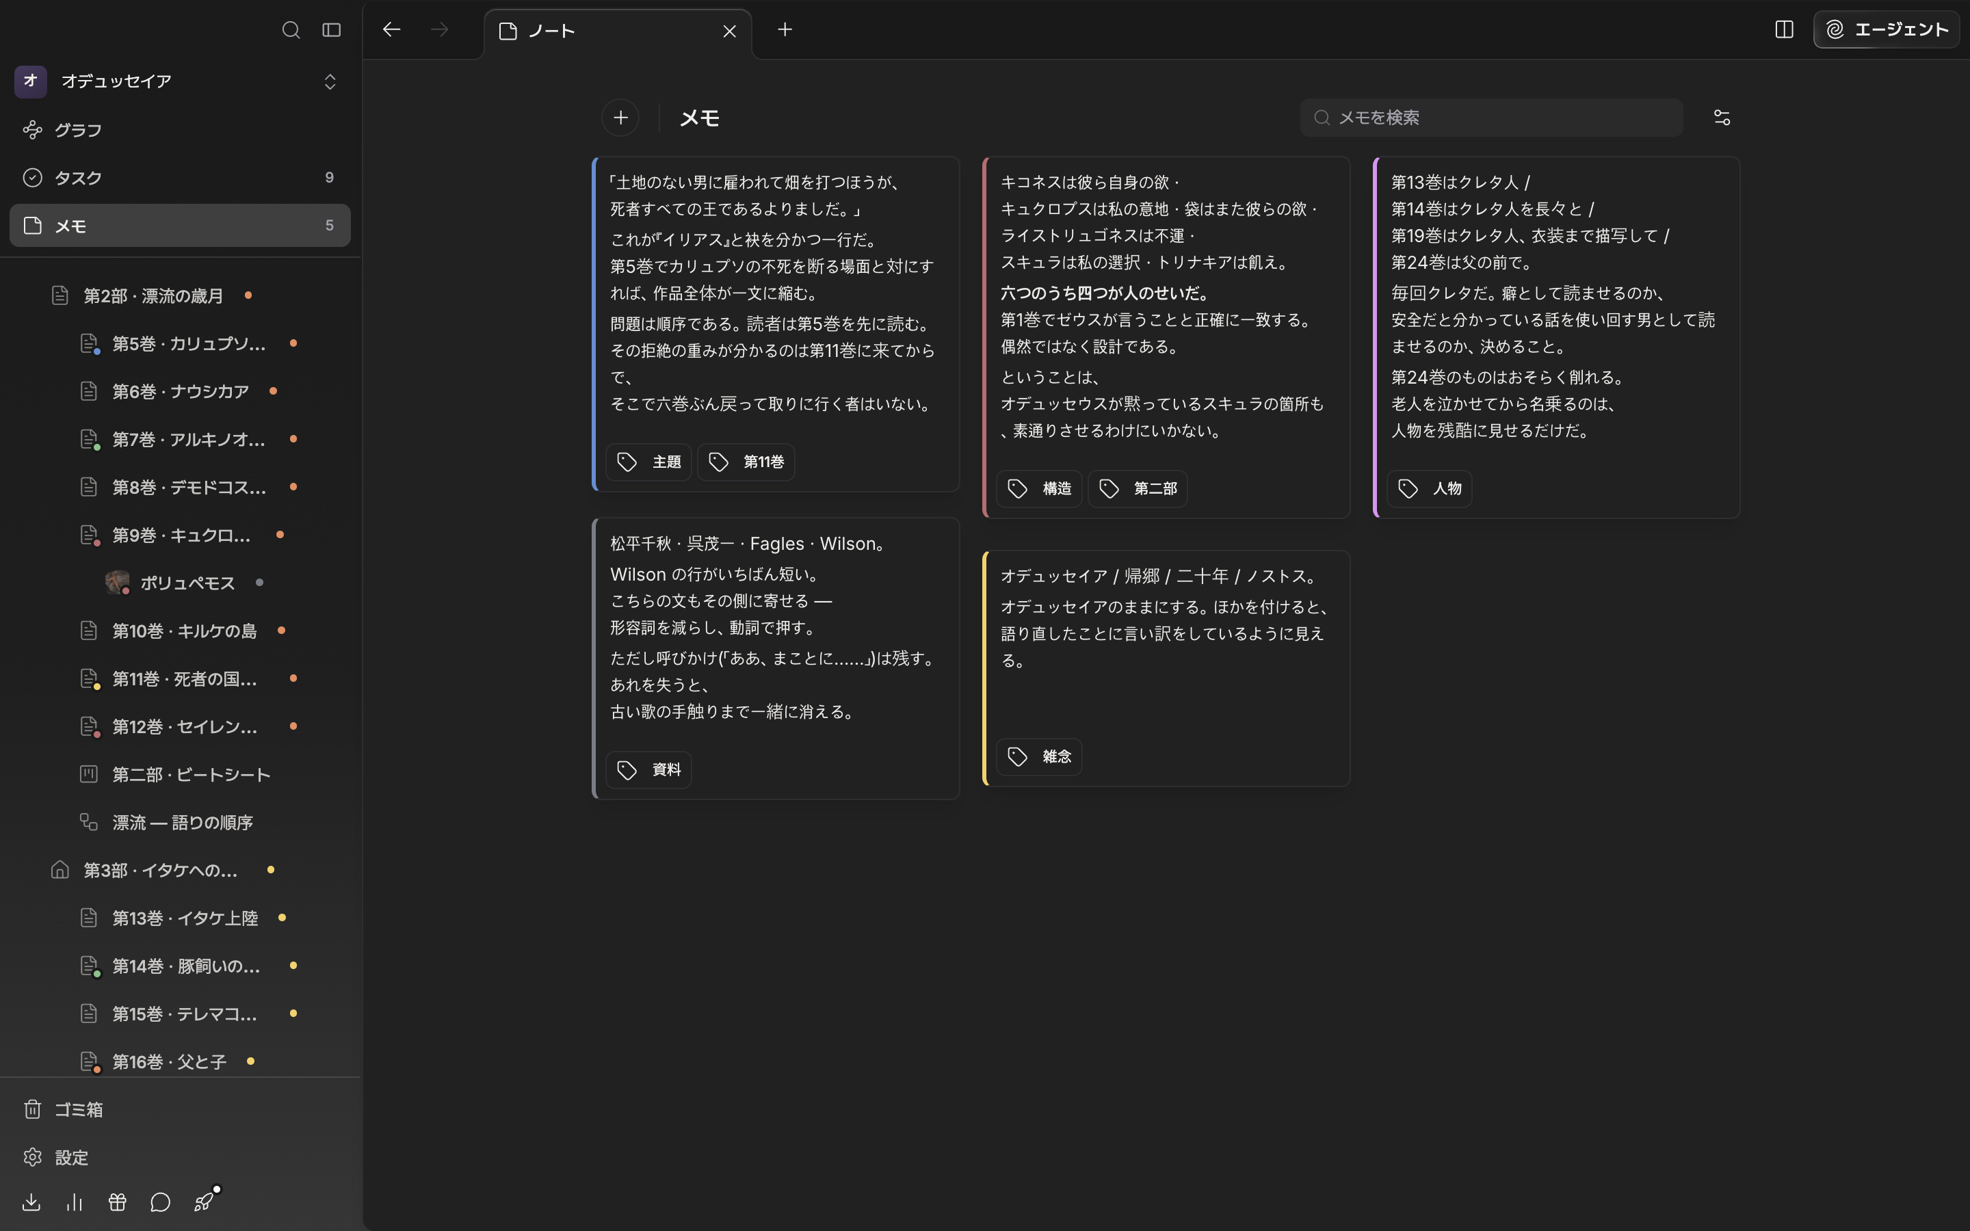The width and height of the screenshot is (1970, 1231).
Task: Click the 雑念 tag
Action: [1039, 757]
